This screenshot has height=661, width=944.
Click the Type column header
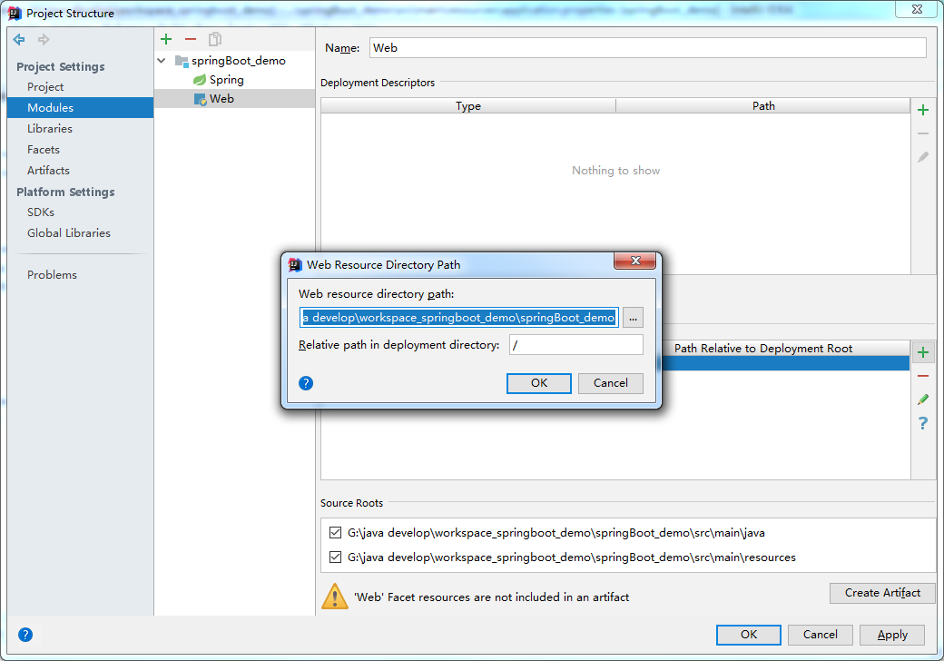tap(468, 106)
